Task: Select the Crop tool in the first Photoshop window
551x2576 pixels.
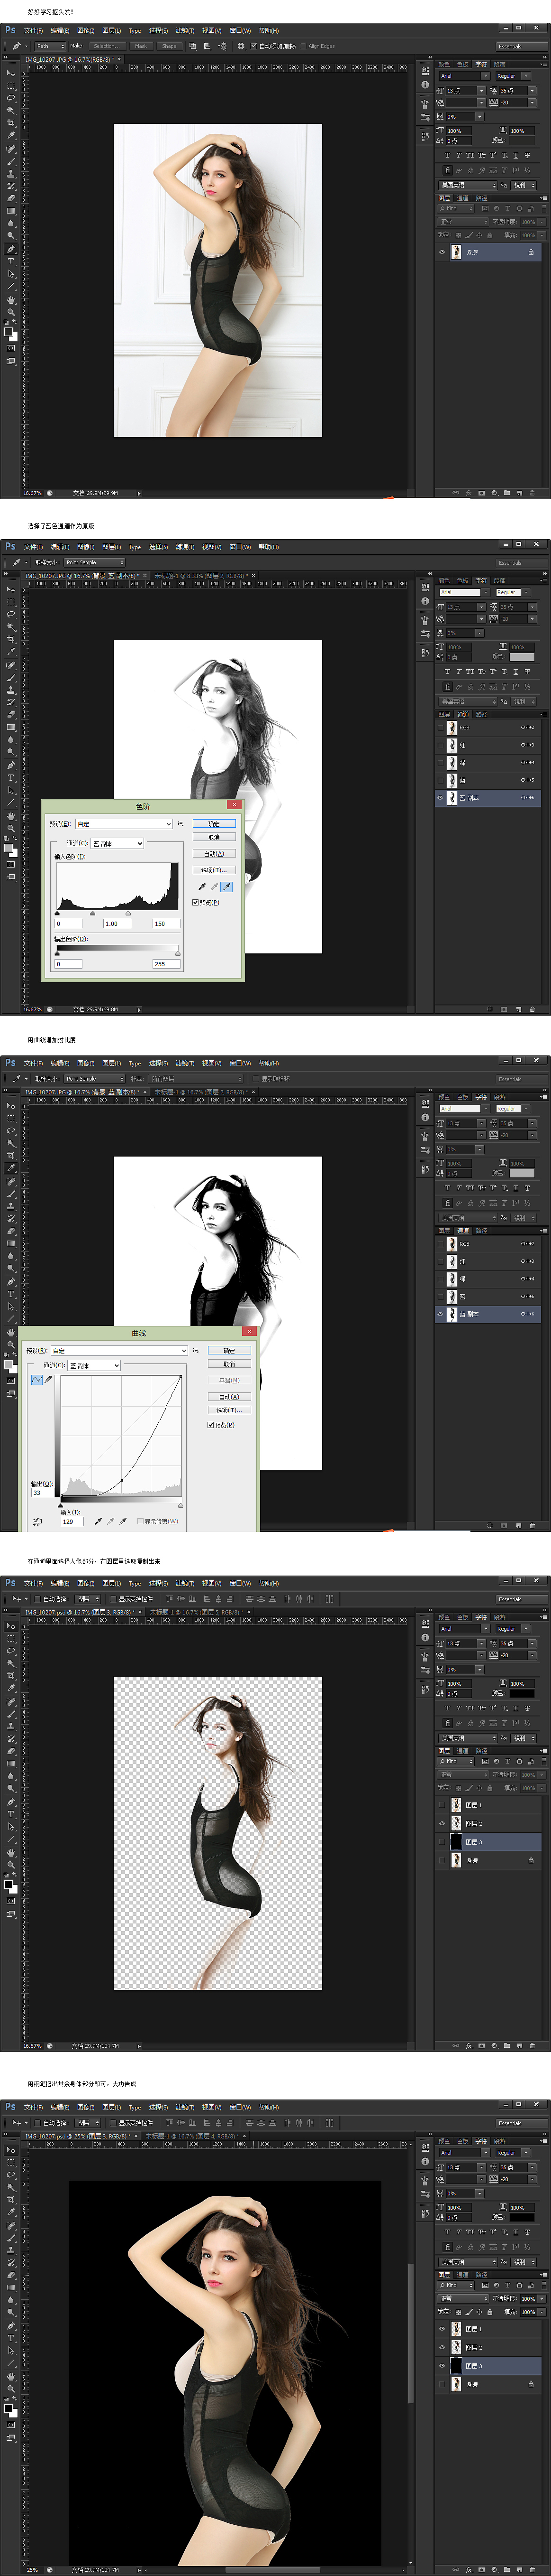Action: 11,122
